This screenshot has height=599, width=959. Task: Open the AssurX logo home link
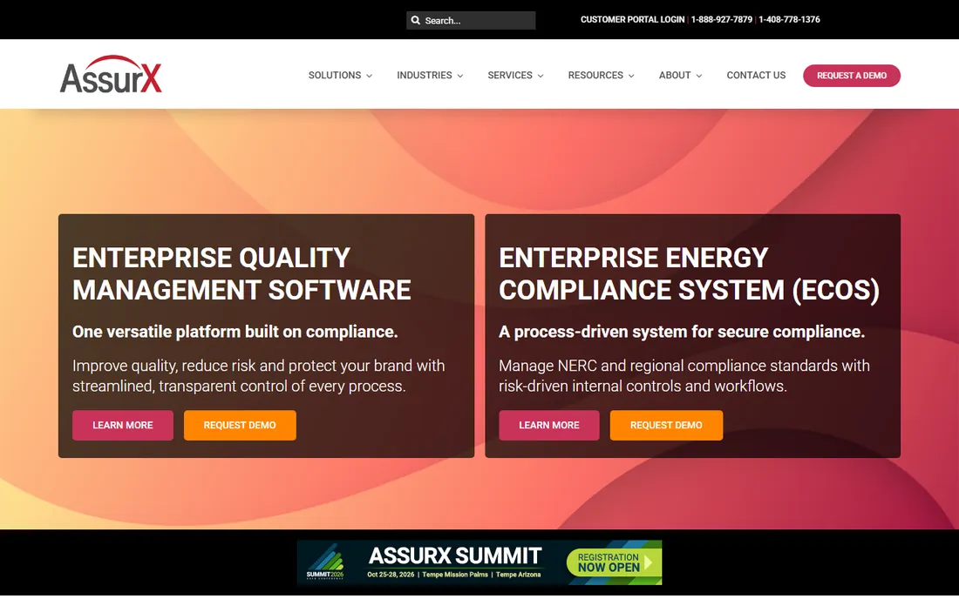click(x=111, y=75)
